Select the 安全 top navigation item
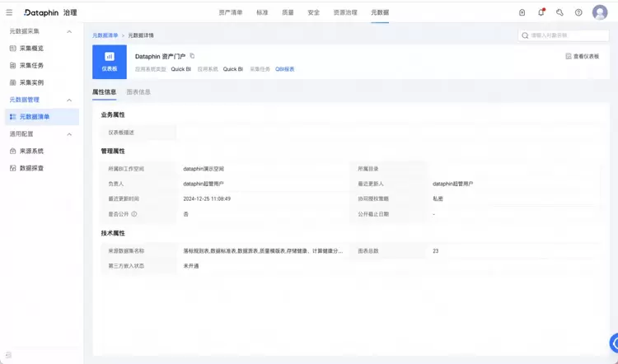This screenshot has width=618, height=364. (x=314, y=12)
